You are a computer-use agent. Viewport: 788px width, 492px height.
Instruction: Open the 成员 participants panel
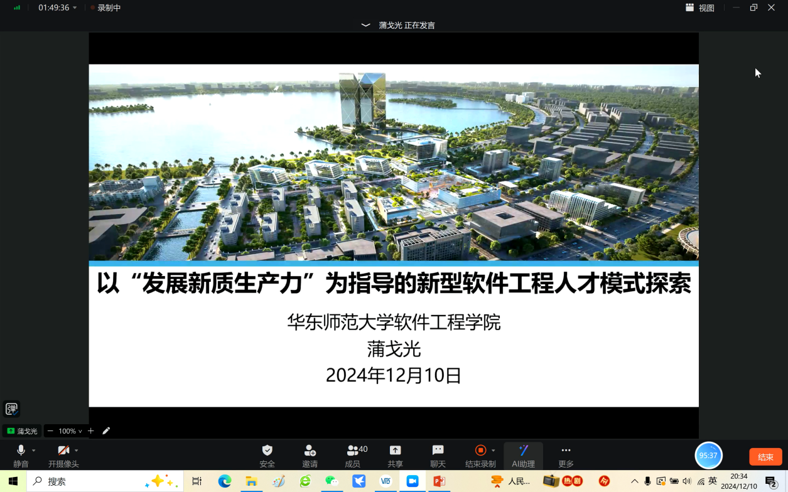[352, 455]
